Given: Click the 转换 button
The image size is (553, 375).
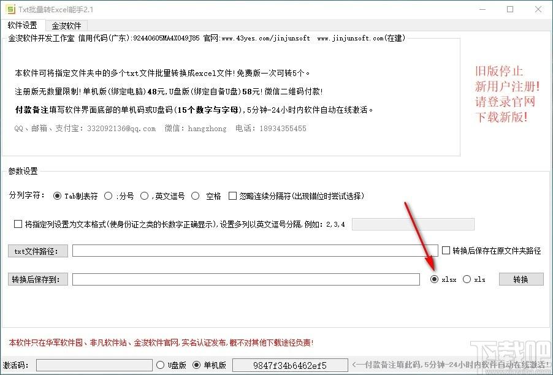Looking at the screenshot, I should point(521,279).
